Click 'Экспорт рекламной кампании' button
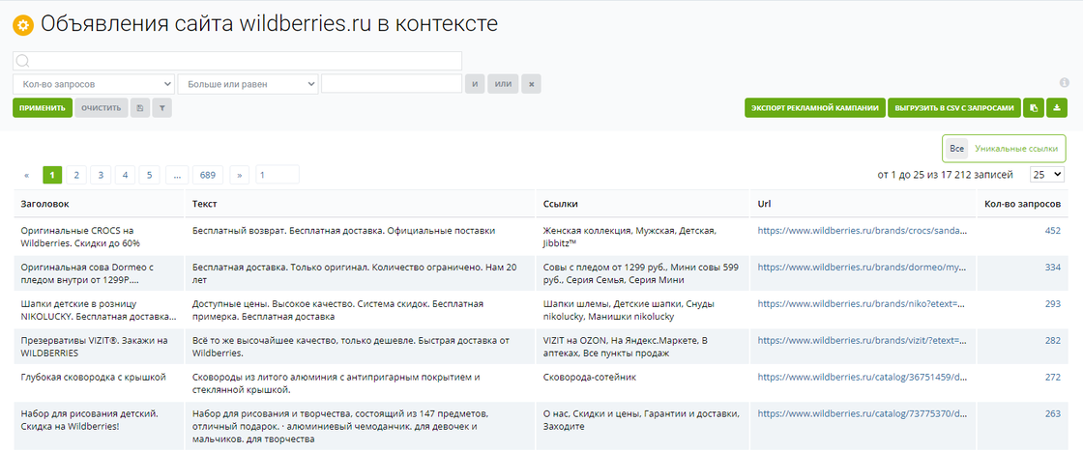This screenshot has height=452, width=1083. point(814,108)
